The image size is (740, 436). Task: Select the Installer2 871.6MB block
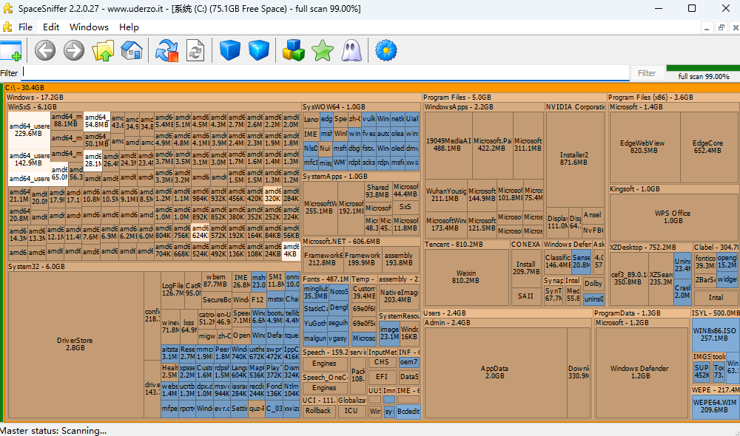pyautogui.click(x=574, y=158)
